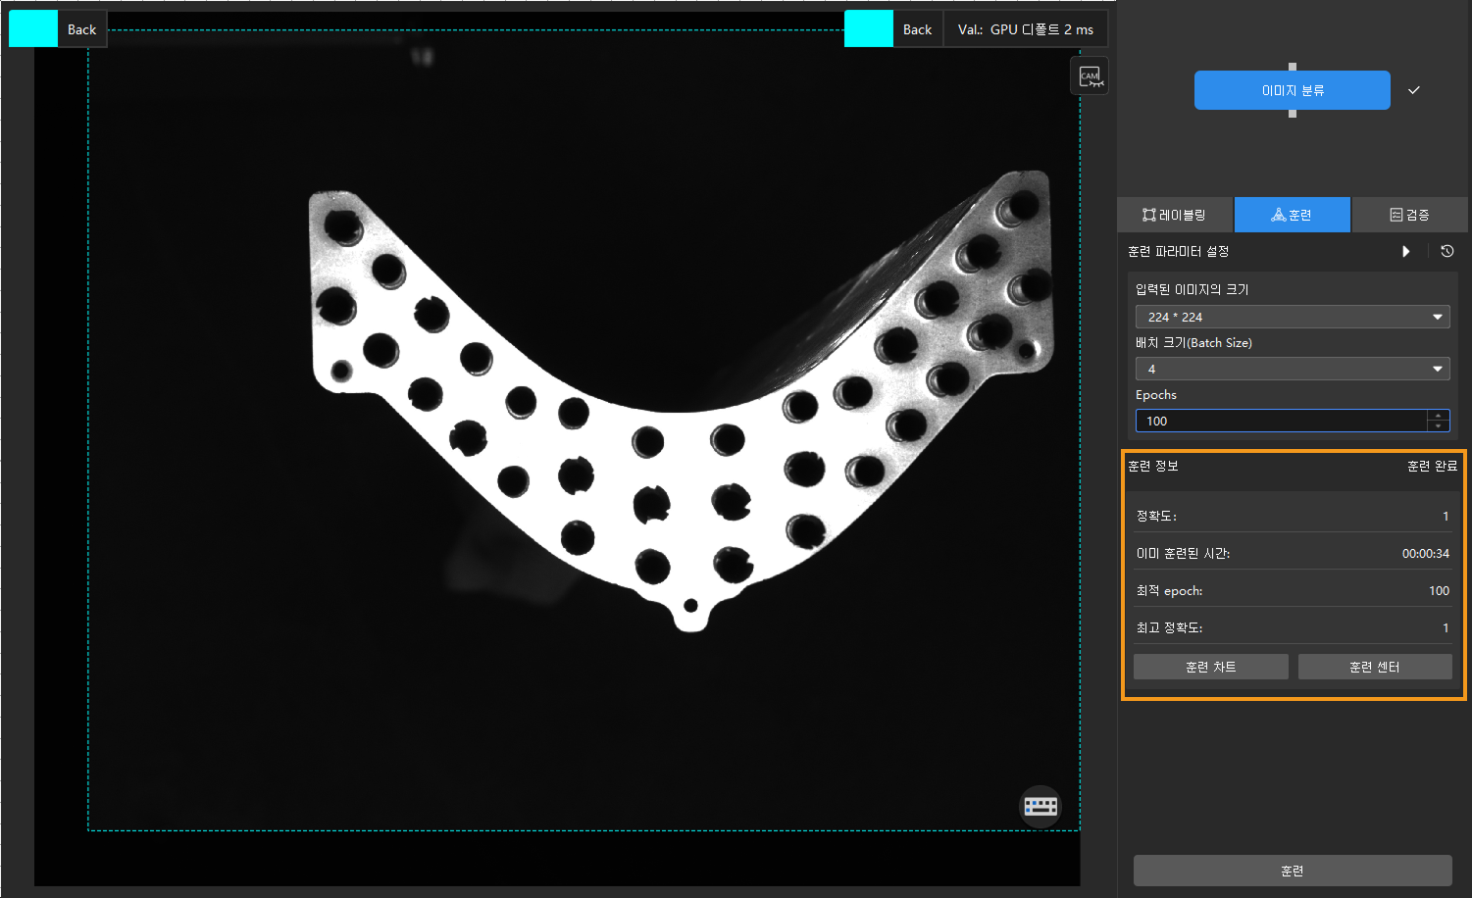
Task: Increase Epochs with the up stepper arrow
Action: point(1438,416)
